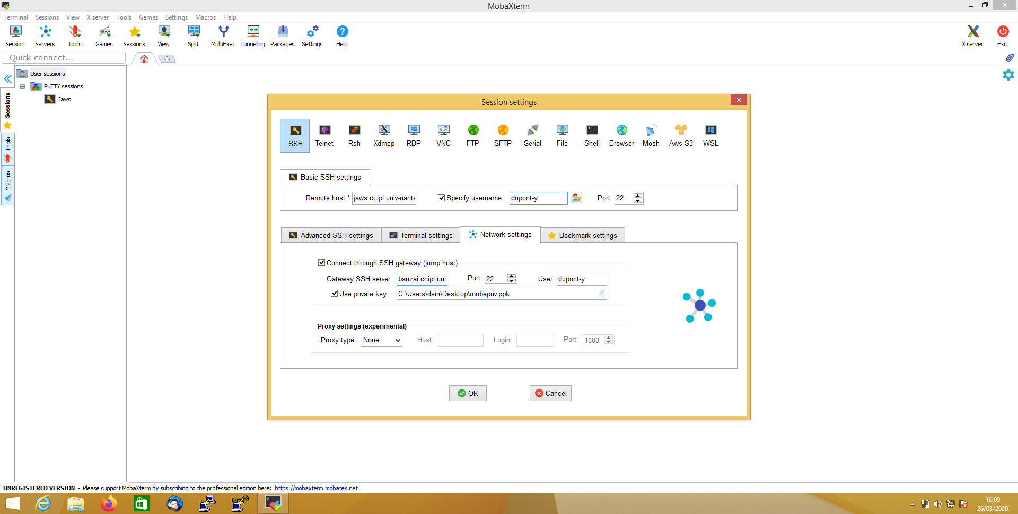
Task: Toggle the Use private key checkbox
Action: pyautogui.click(x=334, y=294)
